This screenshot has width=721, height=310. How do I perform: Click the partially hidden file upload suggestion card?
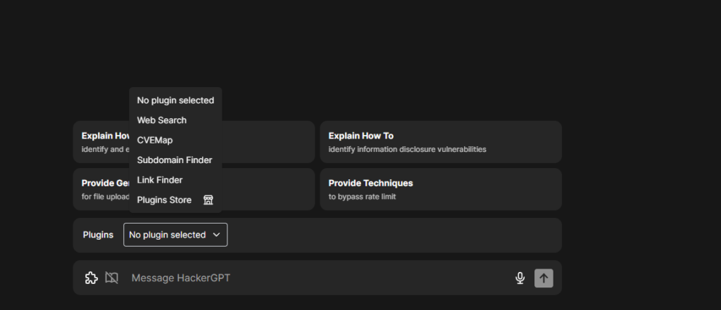268,189
